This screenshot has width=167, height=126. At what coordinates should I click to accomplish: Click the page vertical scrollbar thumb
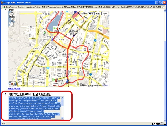pos(165,81)
